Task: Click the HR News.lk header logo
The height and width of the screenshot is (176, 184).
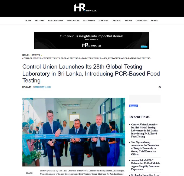Action: click(x=85, y=8)
